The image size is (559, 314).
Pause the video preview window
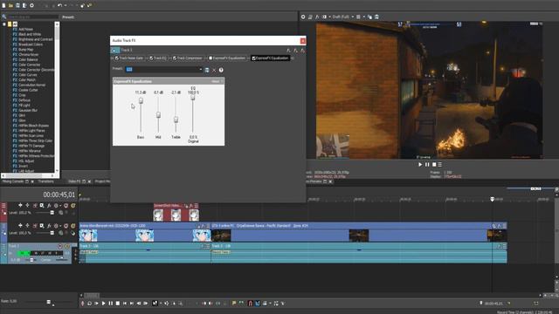pos(427,165)
